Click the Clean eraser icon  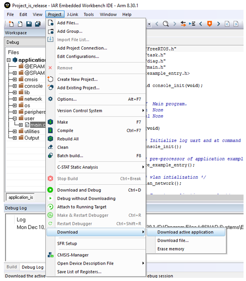[x=50, y=147]
